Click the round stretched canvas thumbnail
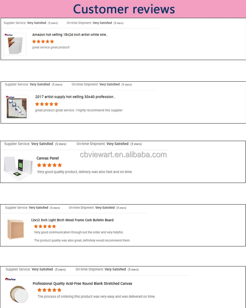 (19, 294)
